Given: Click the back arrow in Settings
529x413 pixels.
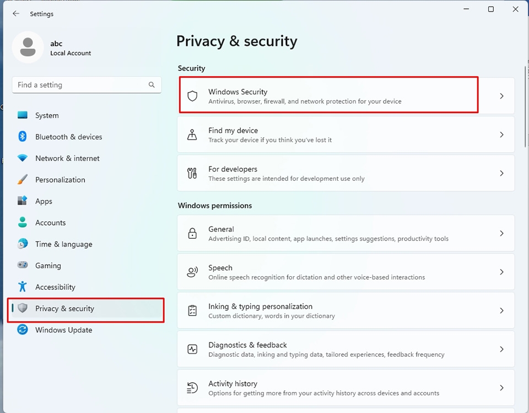Looking at the screenshot, I should click(15, 14).
